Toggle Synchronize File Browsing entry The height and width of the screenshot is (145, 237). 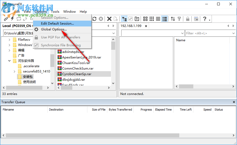pos(62,45)
